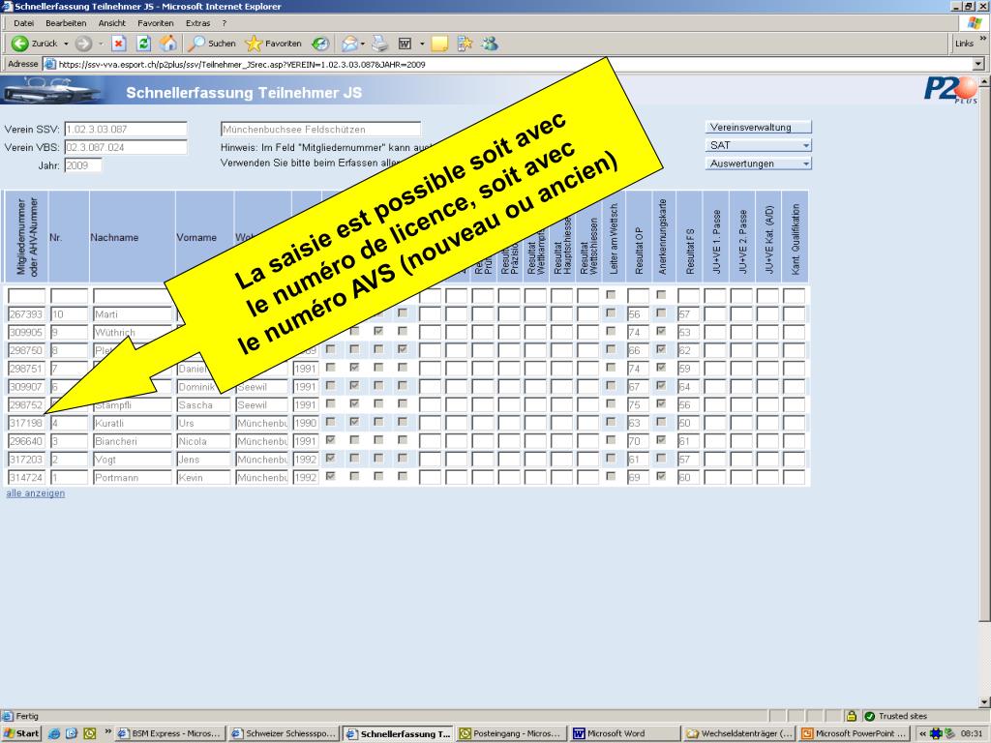This screenshot has width=991, height=743.
Task: Open the ? help menu
Action: (224, 23)
